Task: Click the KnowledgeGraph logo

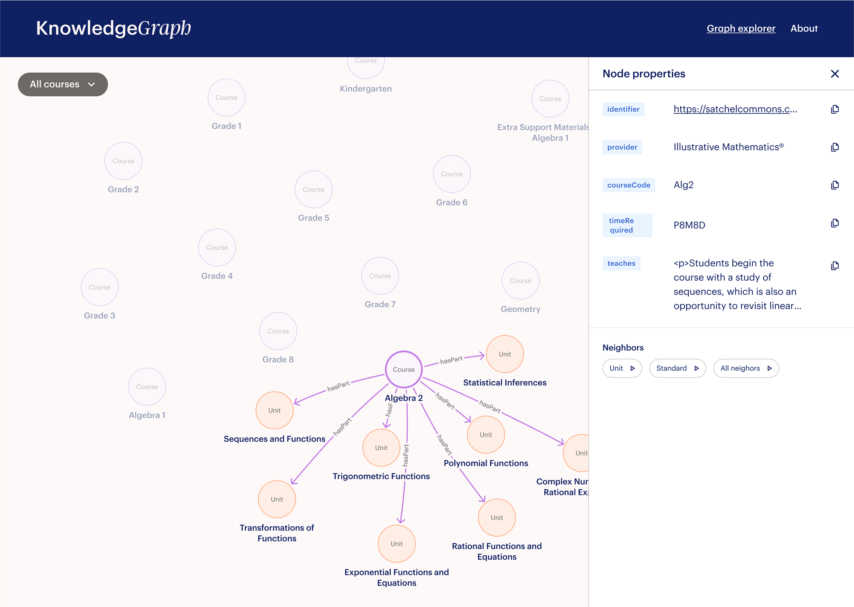Action: point(113,29)
